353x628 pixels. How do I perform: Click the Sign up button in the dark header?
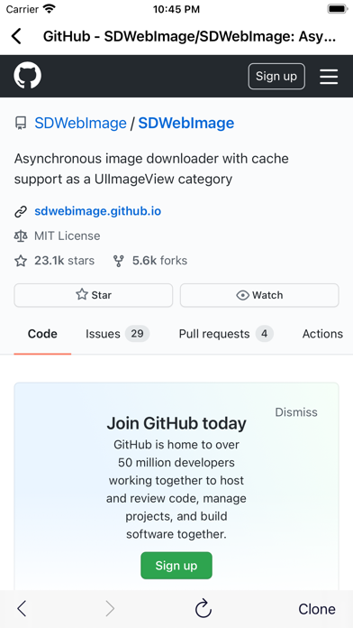point(276,76)
